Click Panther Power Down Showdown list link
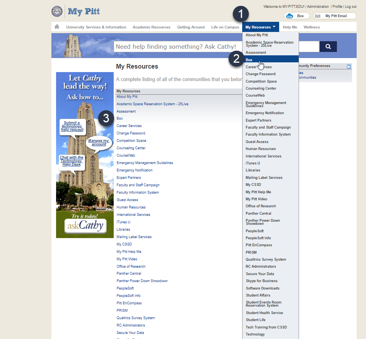 coord(142,281)
